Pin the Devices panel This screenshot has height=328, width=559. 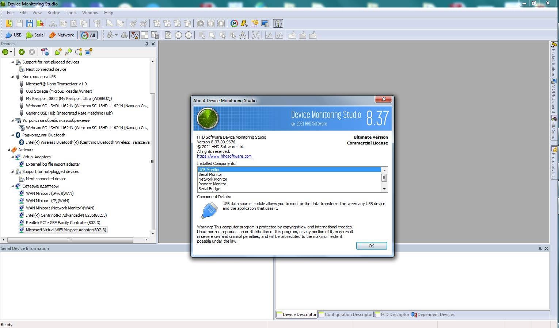coord(147,44)
